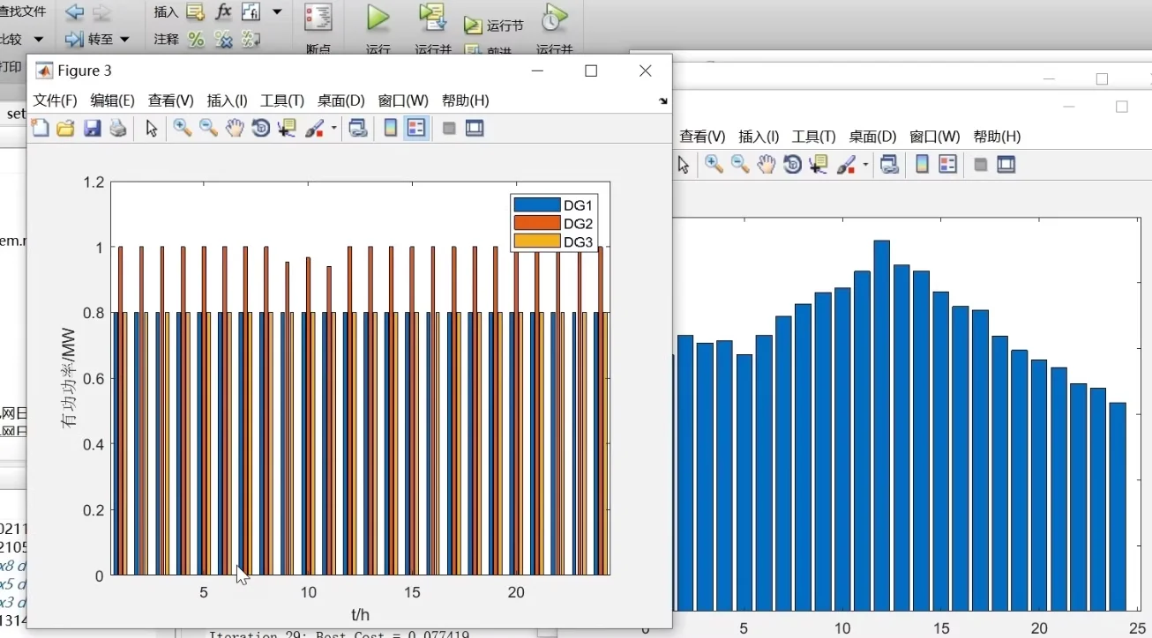Open 帮助(H) menu in background figure

tap(997, 137)
